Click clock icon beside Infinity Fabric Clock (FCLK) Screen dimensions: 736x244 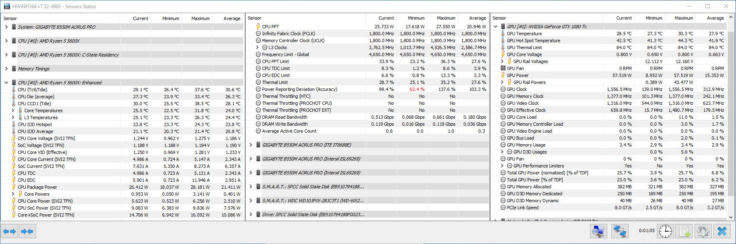pos(258,34)
